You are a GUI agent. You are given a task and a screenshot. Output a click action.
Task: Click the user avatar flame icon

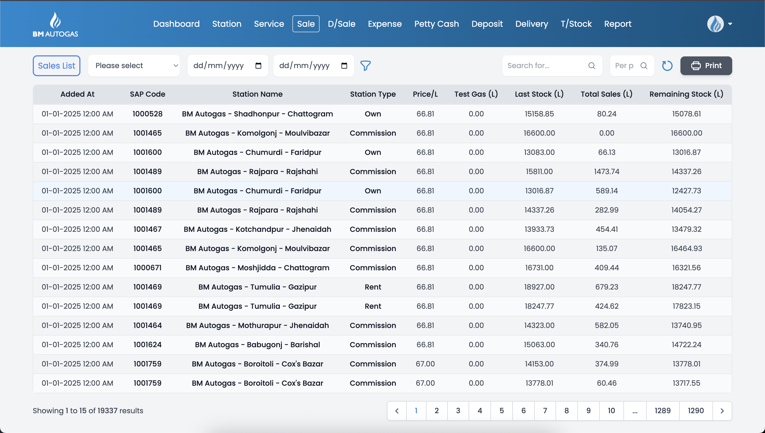pyautogui.click(x=715, y=24)
